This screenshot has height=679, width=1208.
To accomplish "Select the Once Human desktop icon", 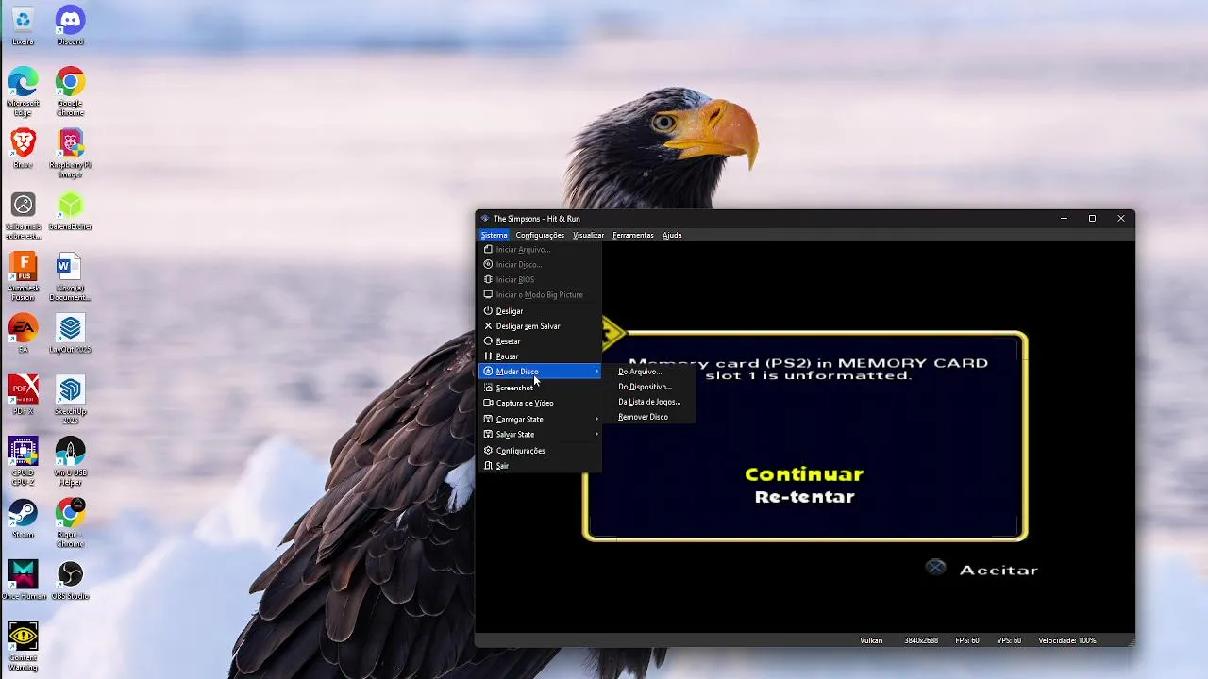I will (23, 580).
